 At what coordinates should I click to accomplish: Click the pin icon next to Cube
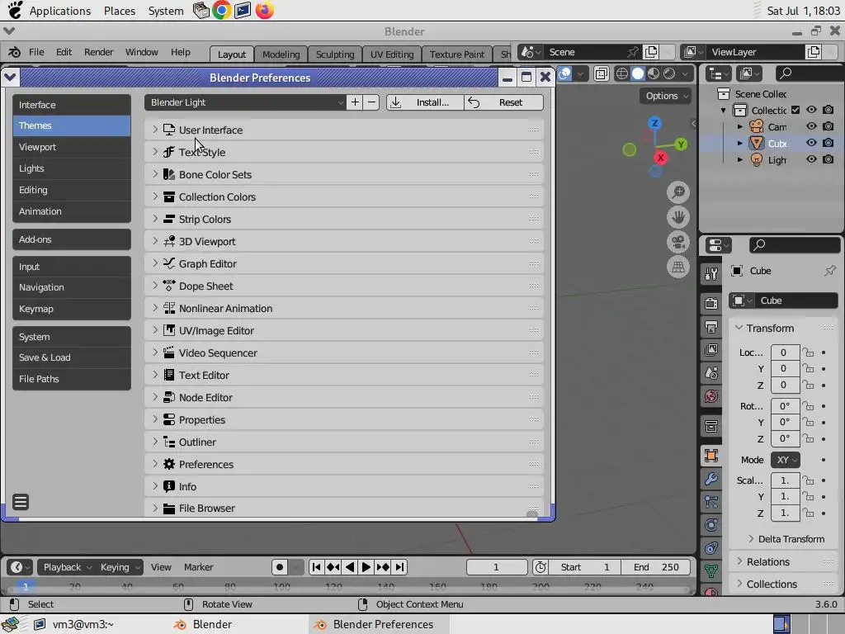click(x=830, y=271)
